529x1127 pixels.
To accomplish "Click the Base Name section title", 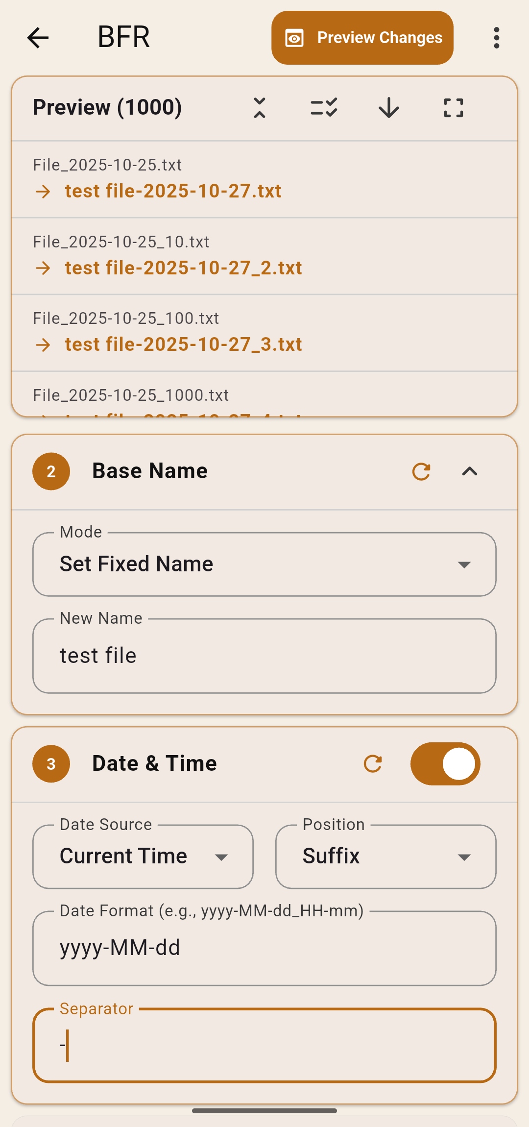I will (150, 471).
